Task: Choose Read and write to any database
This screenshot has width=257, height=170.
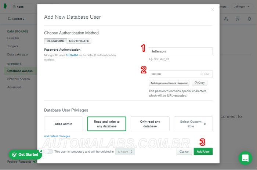Action: (x=107, y=124)
